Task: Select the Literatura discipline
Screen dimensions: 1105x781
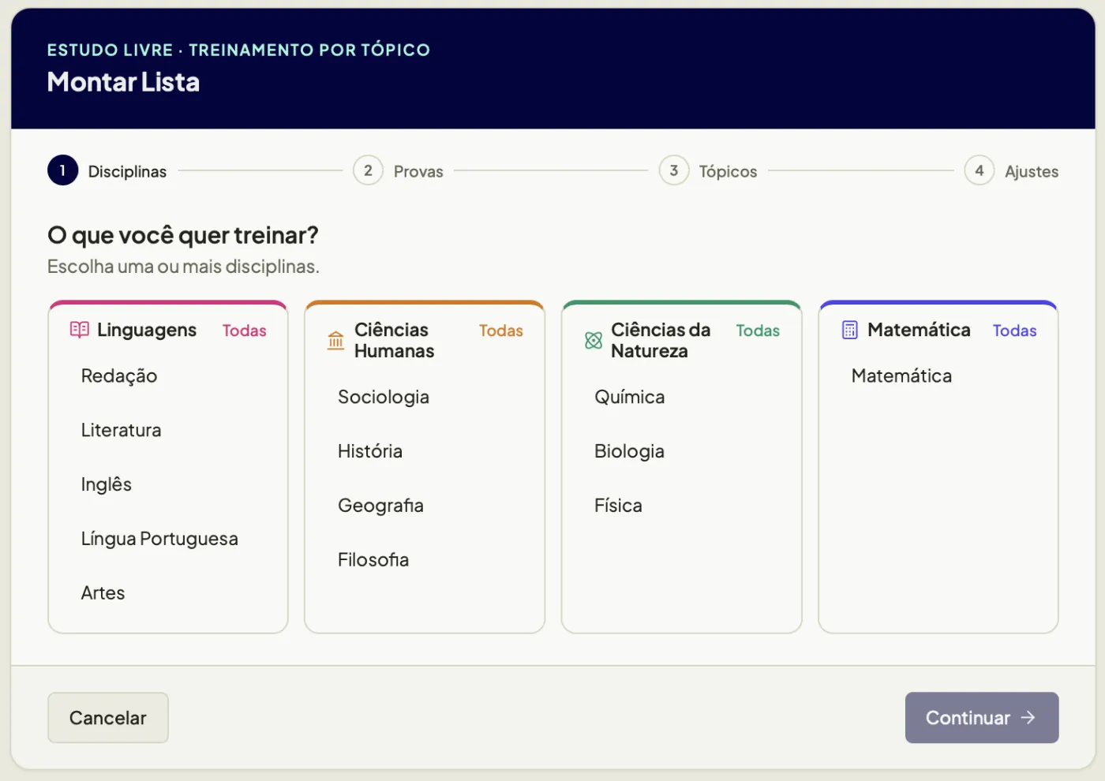Action: tap(121, 430)
